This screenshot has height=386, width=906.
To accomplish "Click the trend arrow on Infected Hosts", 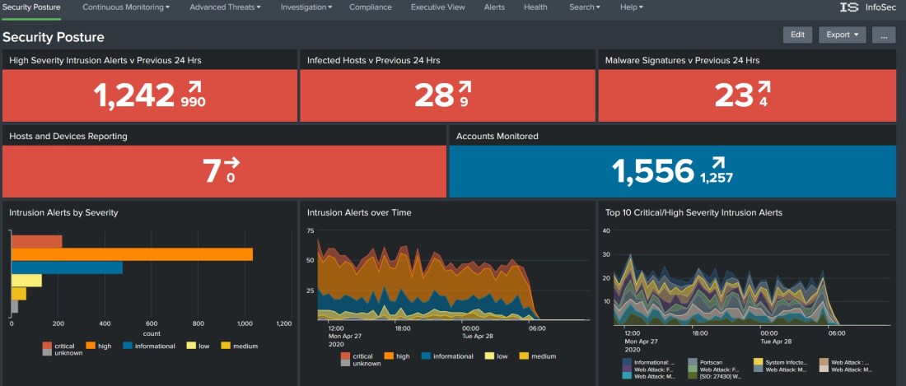I will pos(465,86).
